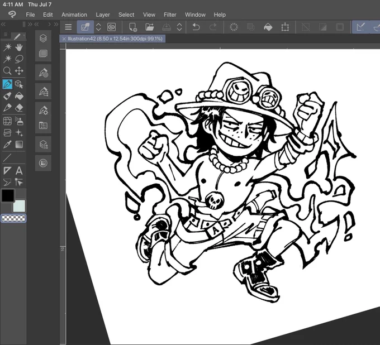Image resolution: width=380 pixels, height=345 pixels.
Task: Select the Text tool A icon
Action: pos(19,171)
